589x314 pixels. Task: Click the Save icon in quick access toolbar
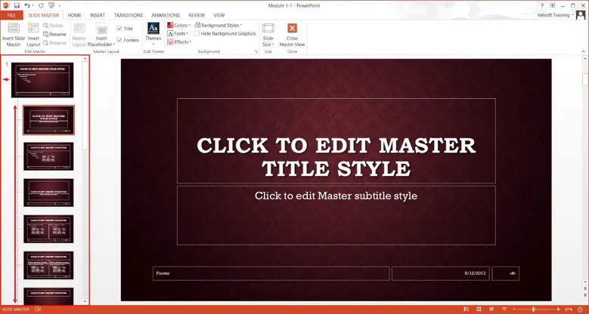17,5
